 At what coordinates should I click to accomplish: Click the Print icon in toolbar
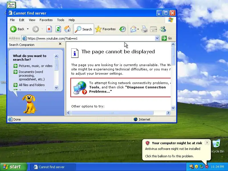pyautogui.click(x=144, y=29)
